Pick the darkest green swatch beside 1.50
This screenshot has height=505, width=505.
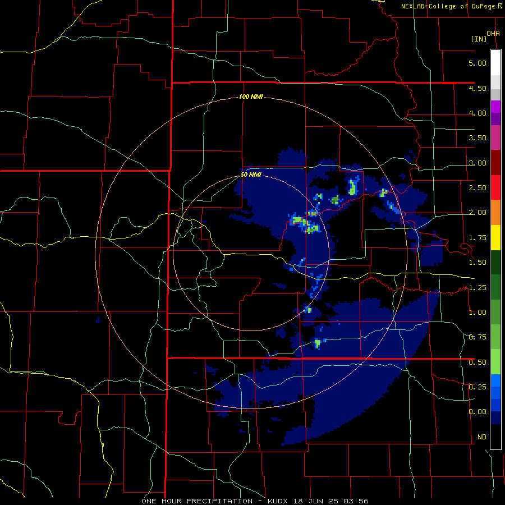pyautogui.click(x=495, y=263)
